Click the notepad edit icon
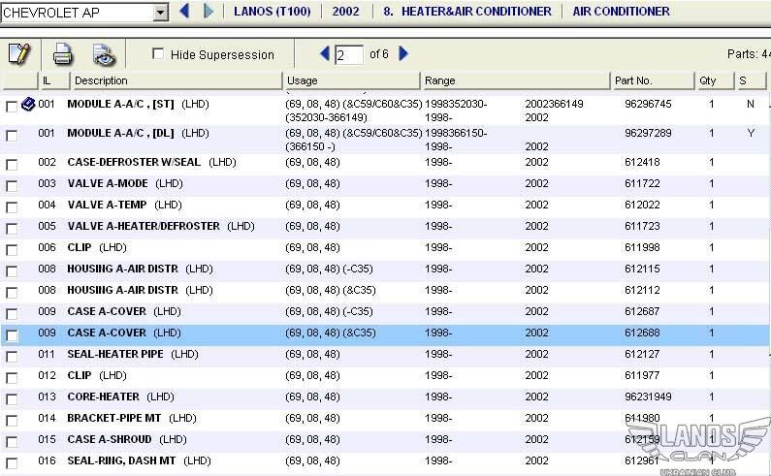The height and width of the screenshot is (476, 771). pyautogui.click(x=18, y=54)
